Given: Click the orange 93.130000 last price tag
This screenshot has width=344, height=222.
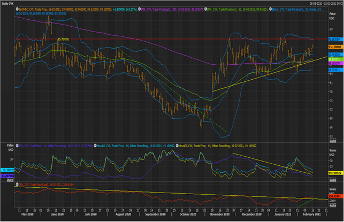Looking at the screenshot, I should 335,47.
